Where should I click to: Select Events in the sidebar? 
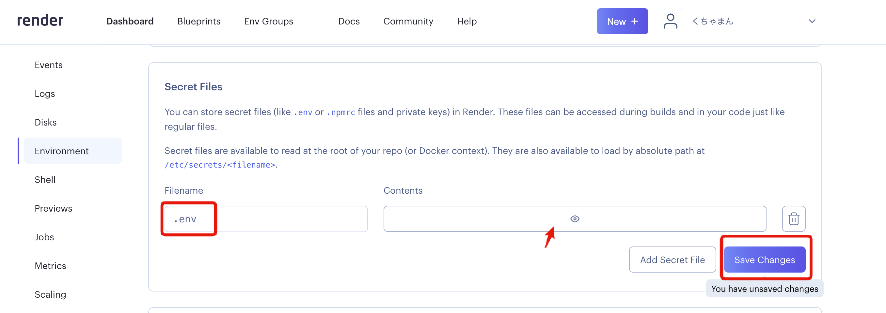point(49,65)
